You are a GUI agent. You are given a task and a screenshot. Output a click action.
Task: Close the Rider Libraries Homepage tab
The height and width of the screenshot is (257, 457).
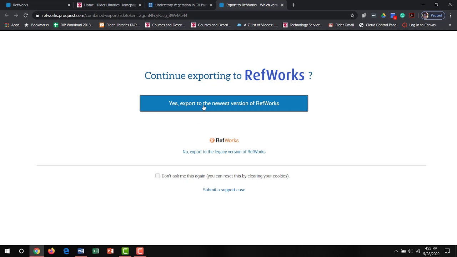(140, 5)
